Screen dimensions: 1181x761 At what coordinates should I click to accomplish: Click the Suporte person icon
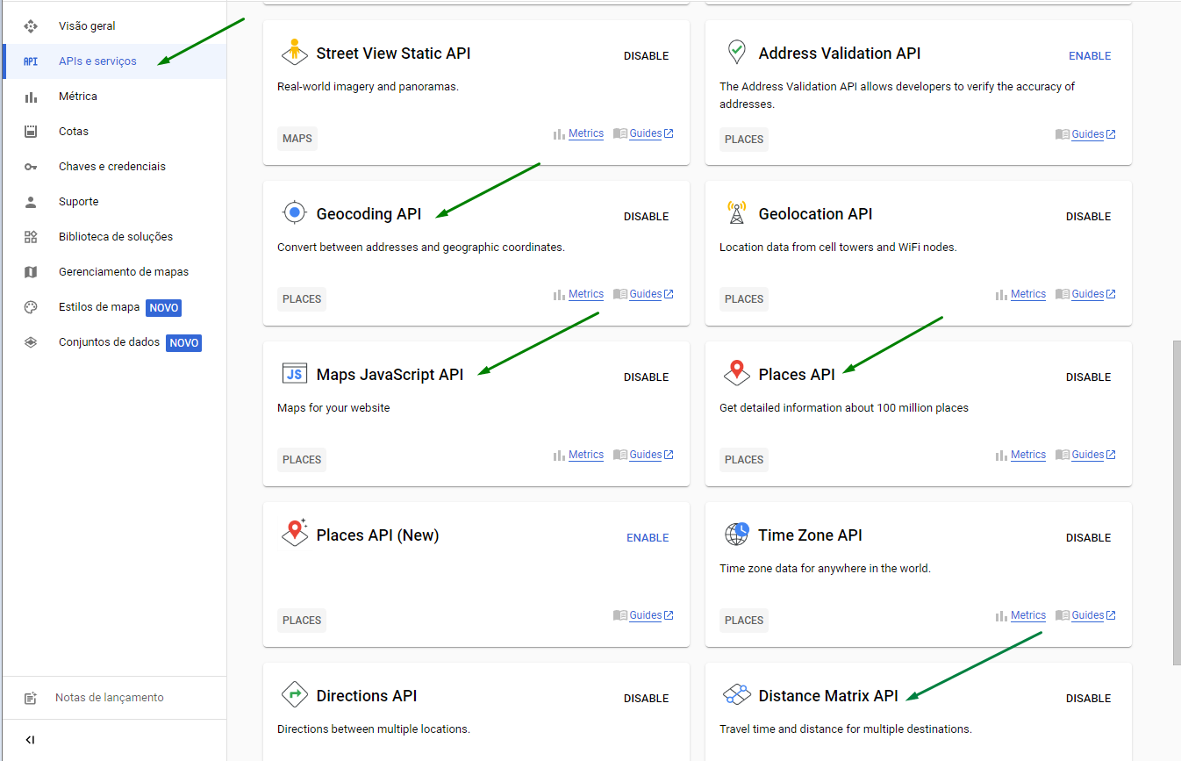[31, 202]
